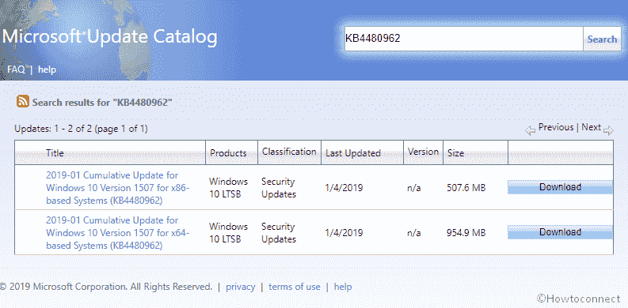This screenshot has height=308, width=628.
Task: Click the Microsoft Update Catalog title
Action: [x=110, y=37]
